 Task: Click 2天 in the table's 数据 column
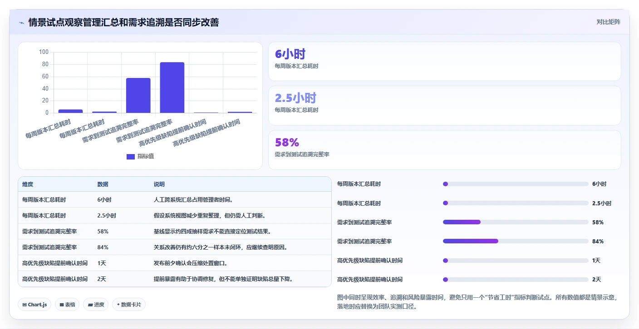pyautogui.click(x=102, y=279)
